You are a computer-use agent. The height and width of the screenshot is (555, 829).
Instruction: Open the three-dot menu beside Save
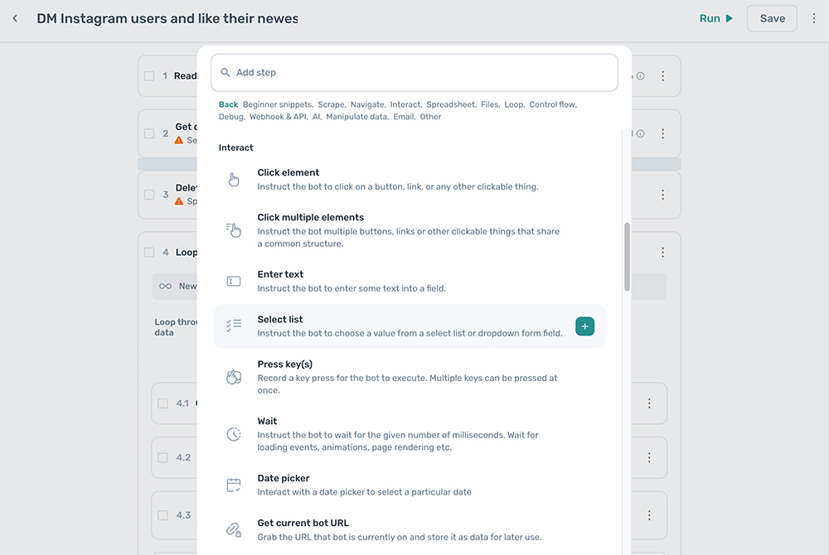point(815,17)
